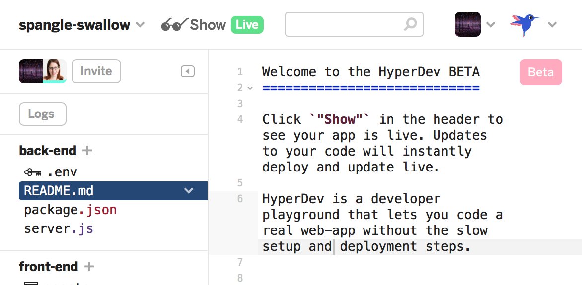The height and width of the screenshot is (285, 582).
Task: Fold the heading at line 2
Action: pos(251,88)
